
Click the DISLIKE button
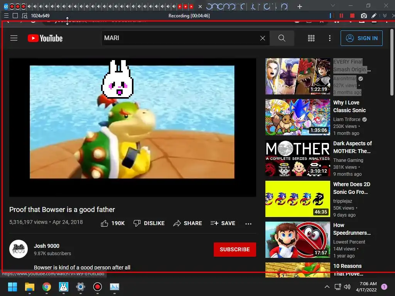coord(149,223)
